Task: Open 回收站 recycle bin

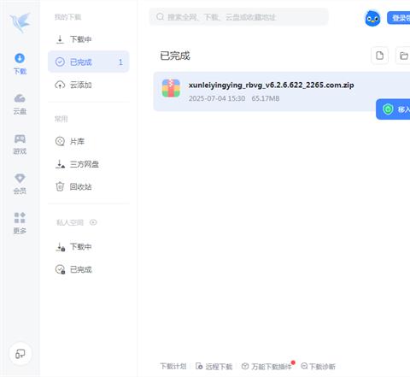Action: [89, 186]
